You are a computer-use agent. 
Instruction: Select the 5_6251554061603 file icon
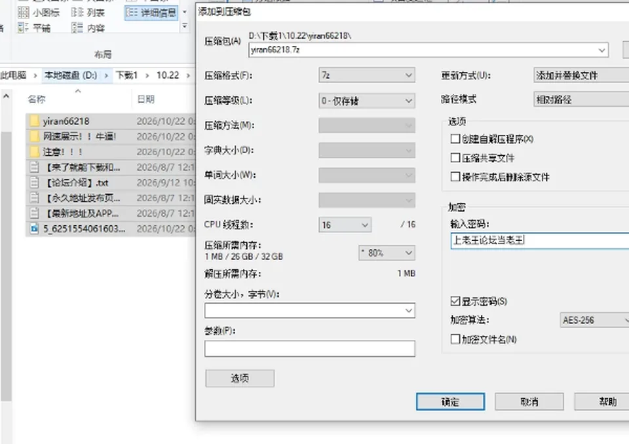(35, 229)
